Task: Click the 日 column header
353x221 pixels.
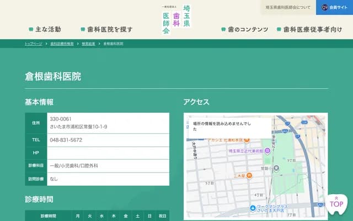Action: pos(149,216)
